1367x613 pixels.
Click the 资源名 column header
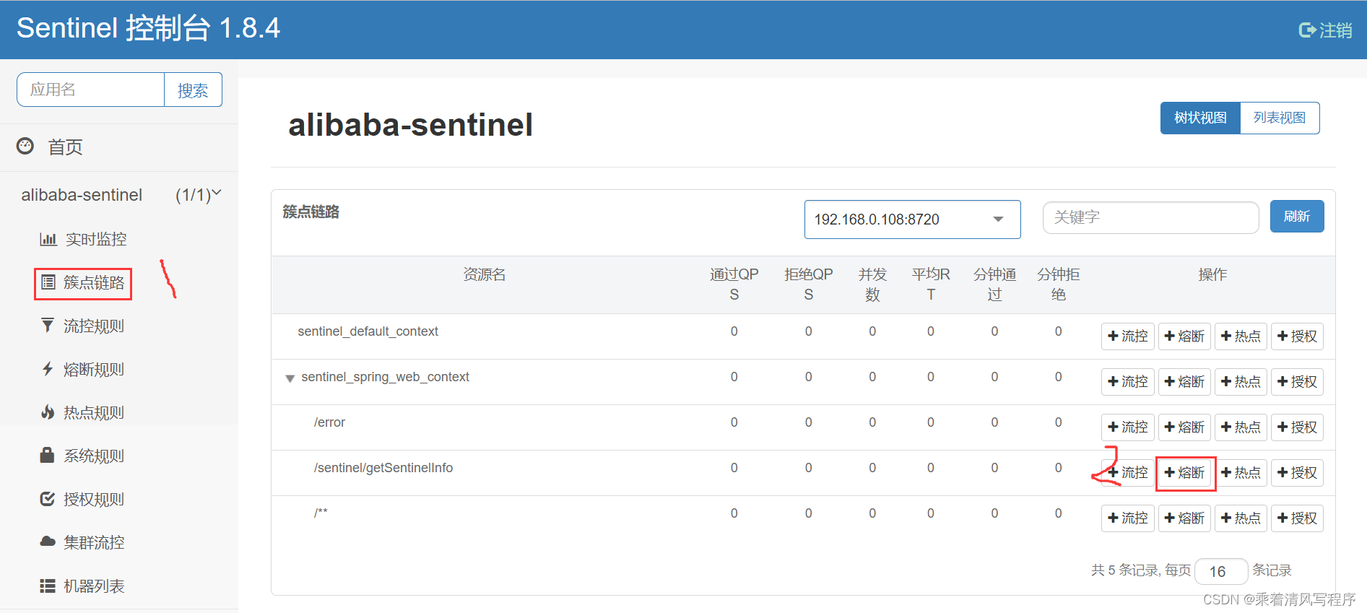click(x=485, y=274)
